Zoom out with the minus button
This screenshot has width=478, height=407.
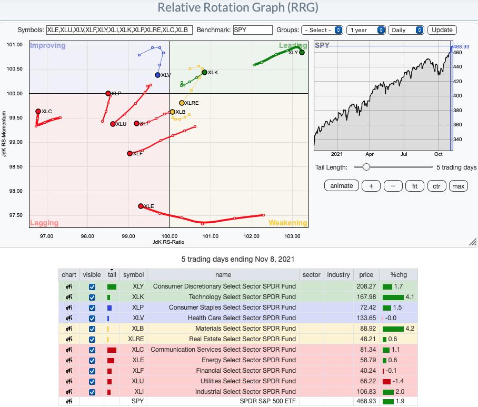393,186
